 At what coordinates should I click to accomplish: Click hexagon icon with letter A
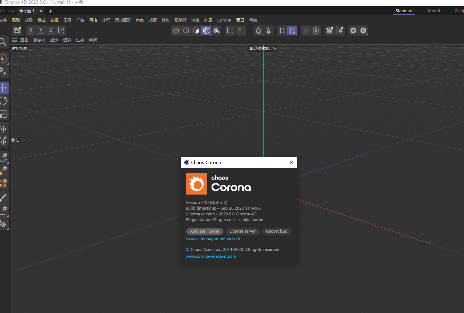click(363, 31)
